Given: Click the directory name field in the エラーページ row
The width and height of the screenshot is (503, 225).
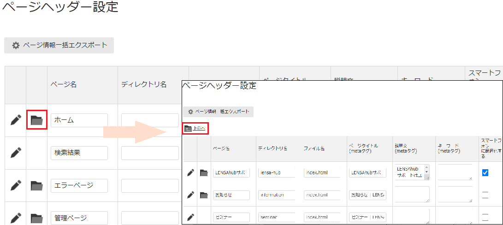Looking at the screenshot, I should (x=150, y=186).
